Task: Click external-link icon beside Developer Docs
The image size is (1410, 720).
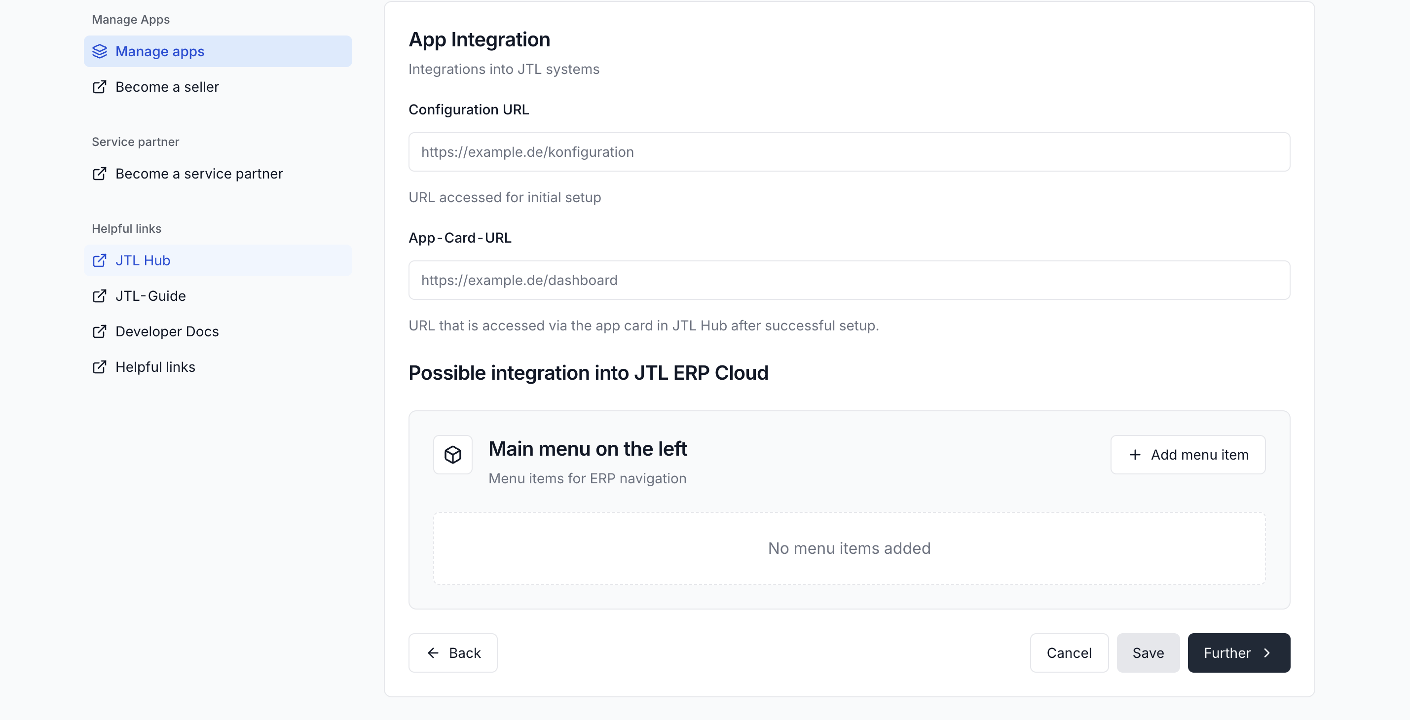Action: tap(100, 331)
